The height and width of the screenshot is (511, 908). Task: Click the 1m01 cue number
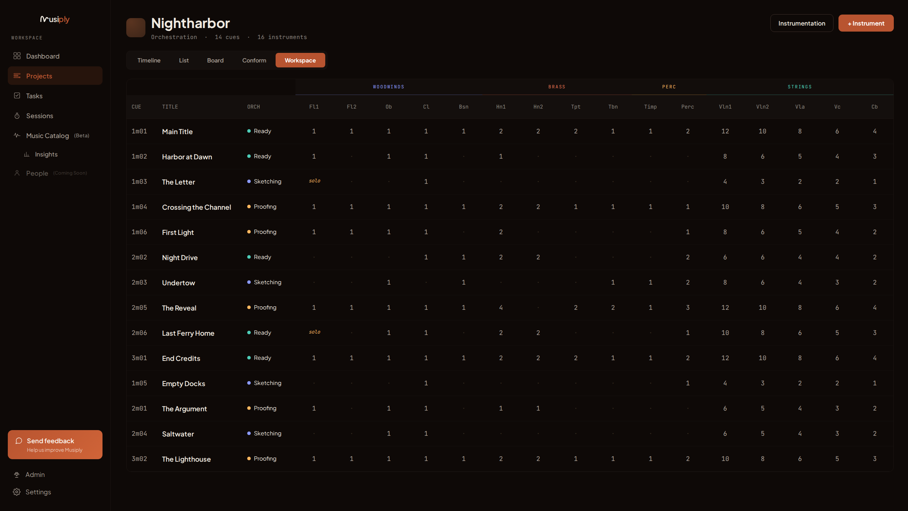coord(139,131)
